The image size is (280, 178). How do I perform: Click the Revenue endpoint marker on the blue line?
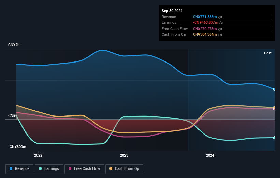274,89
